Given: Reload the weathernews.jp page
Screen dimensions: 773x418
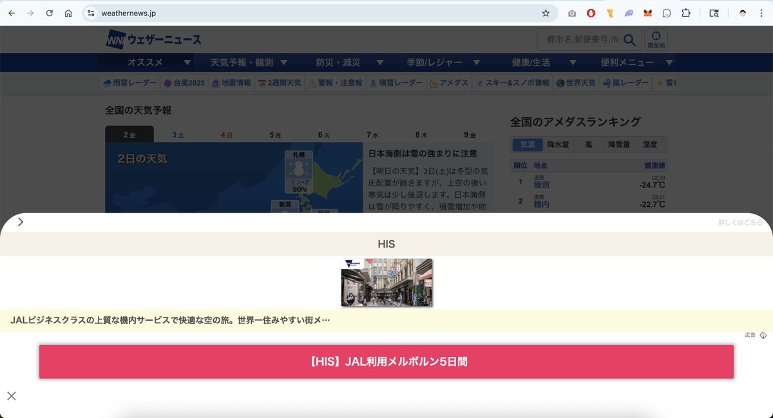Looking at the screenshot, I should [x=49, y=13].
